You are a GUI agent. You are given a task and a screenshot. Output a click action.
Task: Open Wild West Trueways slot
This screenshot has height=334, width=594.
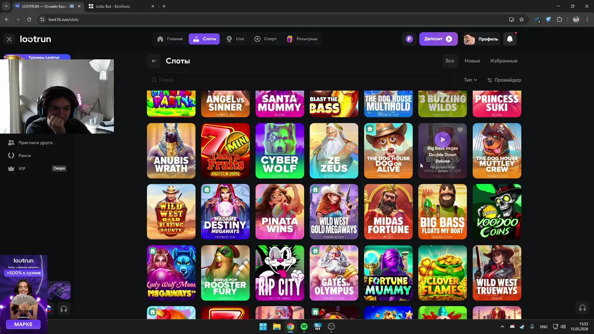tap(497, 273)
